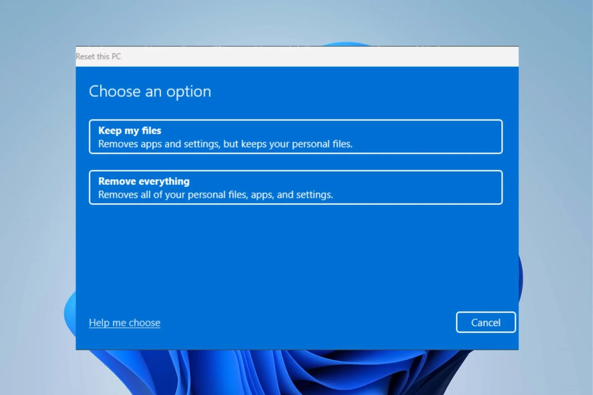Screen dimensions: 593x395
Task: Click the 'Removes all of your personal files' description
Action: 215,194
